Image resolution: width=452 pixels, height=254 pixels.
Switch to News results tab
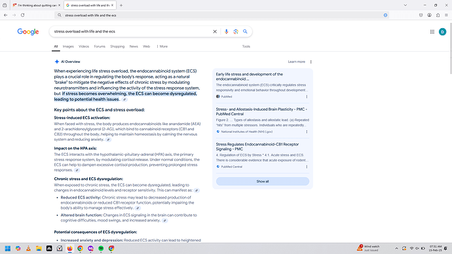click(x=134, y=46)
